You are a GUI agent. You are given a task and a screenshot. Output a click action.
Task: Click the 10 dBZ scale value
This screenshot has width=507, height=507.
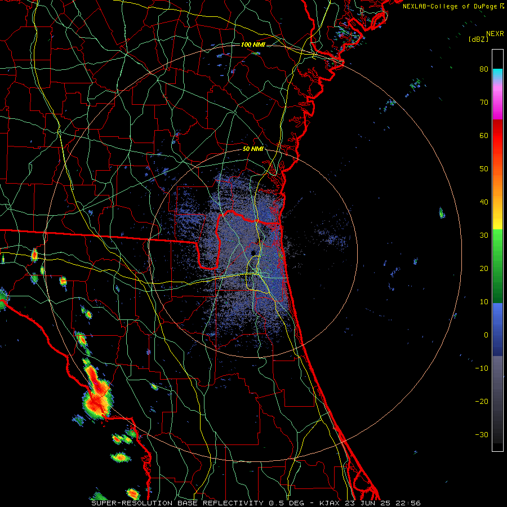[484, 302]
